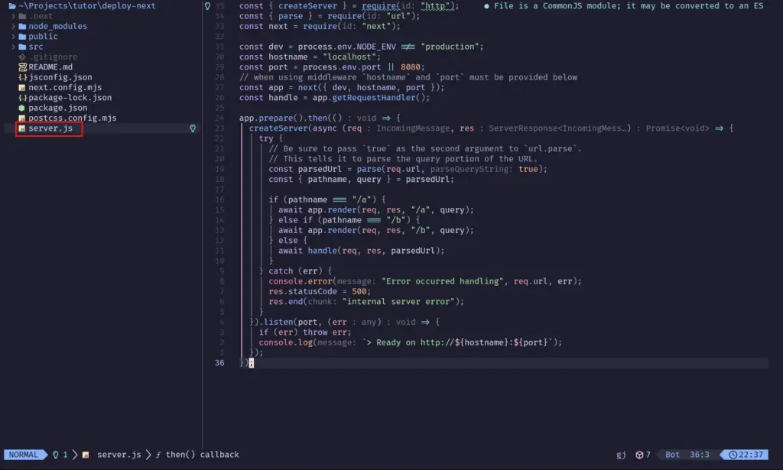The height and width of the screenshot is (470, 783).
Task: Click the clock icon in the status line
Action: point(733,455)
